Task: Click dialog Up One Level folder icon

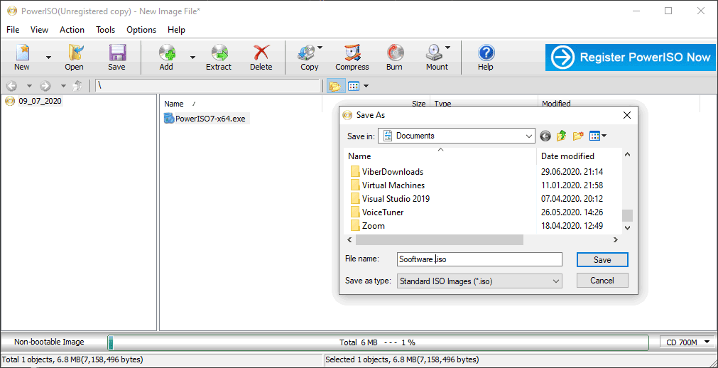Action: (x=561, y=136)
